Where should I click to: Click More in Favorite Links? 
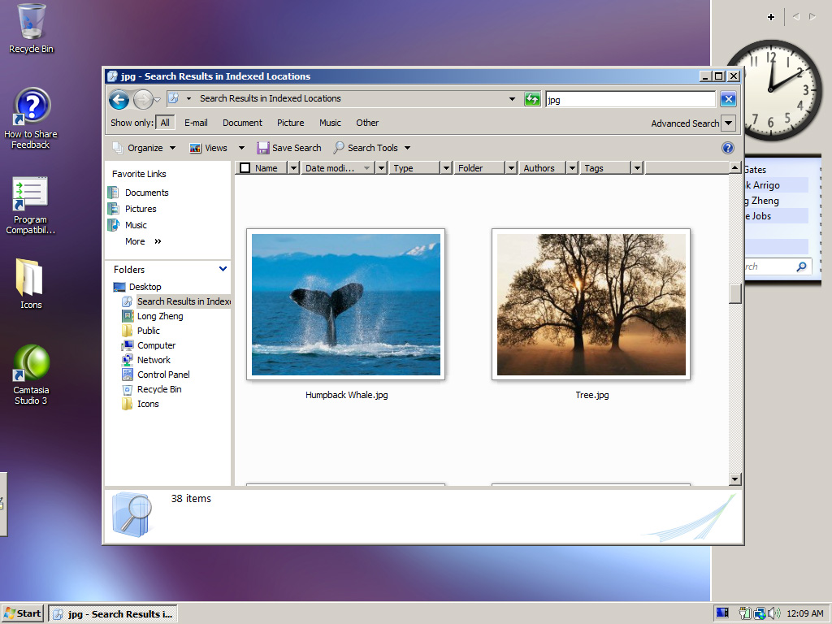[135, 241]
